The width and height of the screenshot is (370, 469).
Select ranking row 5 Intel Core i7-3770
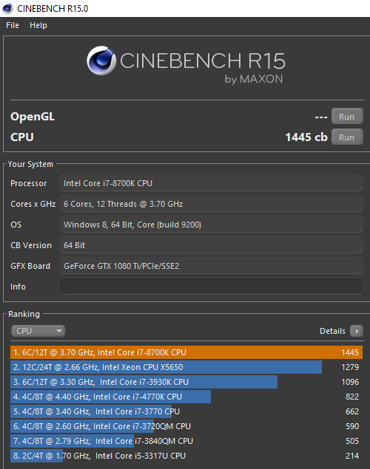coord(186,411)
